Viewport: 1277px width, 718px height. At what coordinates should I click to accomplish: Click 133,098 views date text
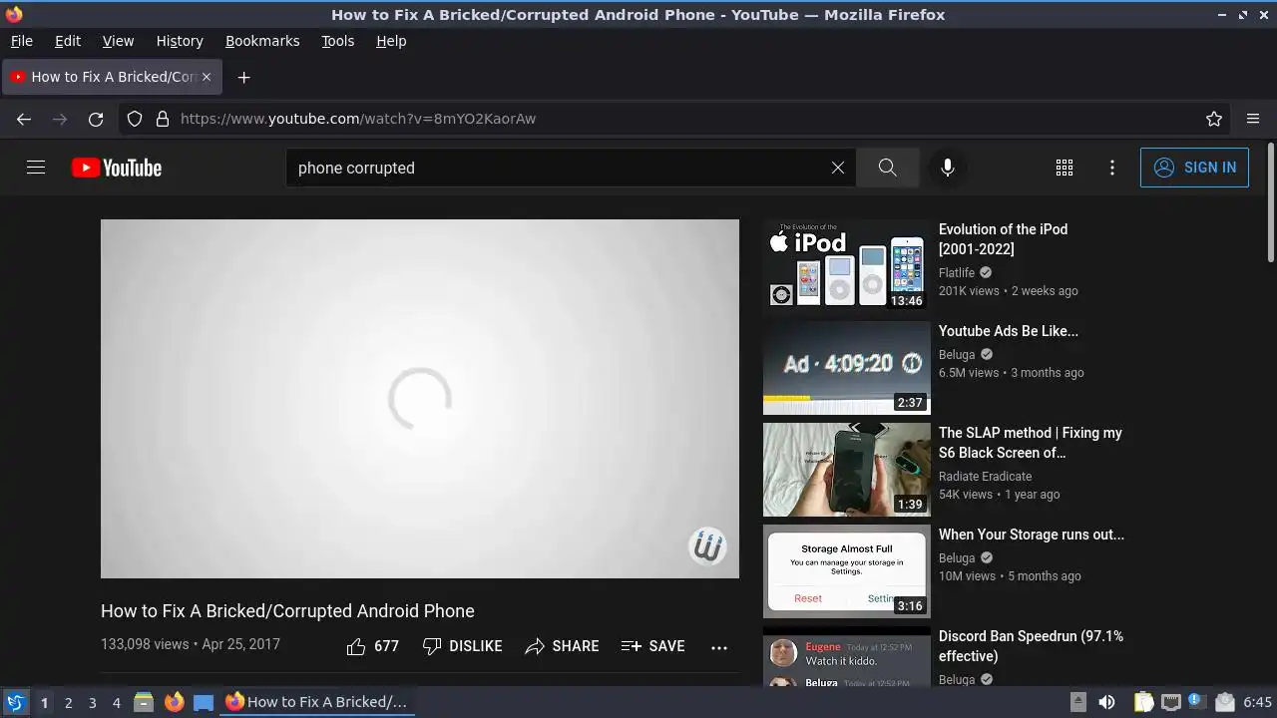click(191, 644)
